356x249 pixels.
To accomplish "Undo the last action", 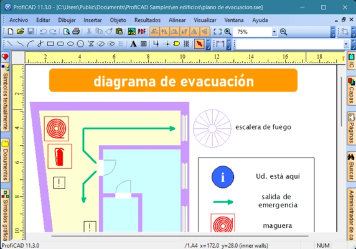I will click(x=43, y=31).
